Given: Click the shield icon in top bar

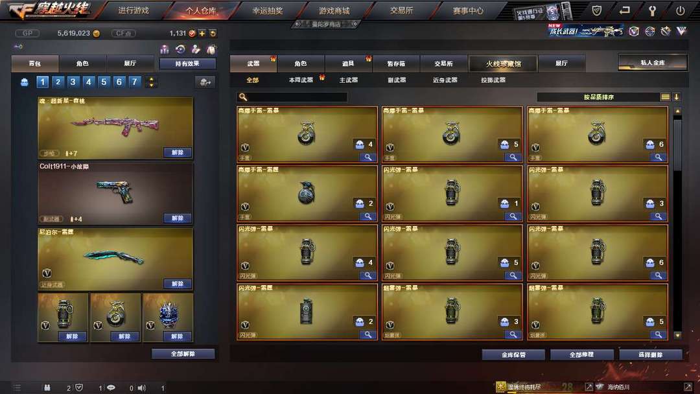Looking at the screenshot, I should [x=596, y=11].
